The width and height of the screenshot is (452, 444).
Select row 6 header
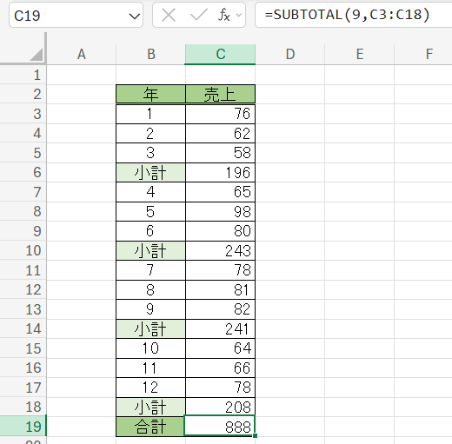23,172
